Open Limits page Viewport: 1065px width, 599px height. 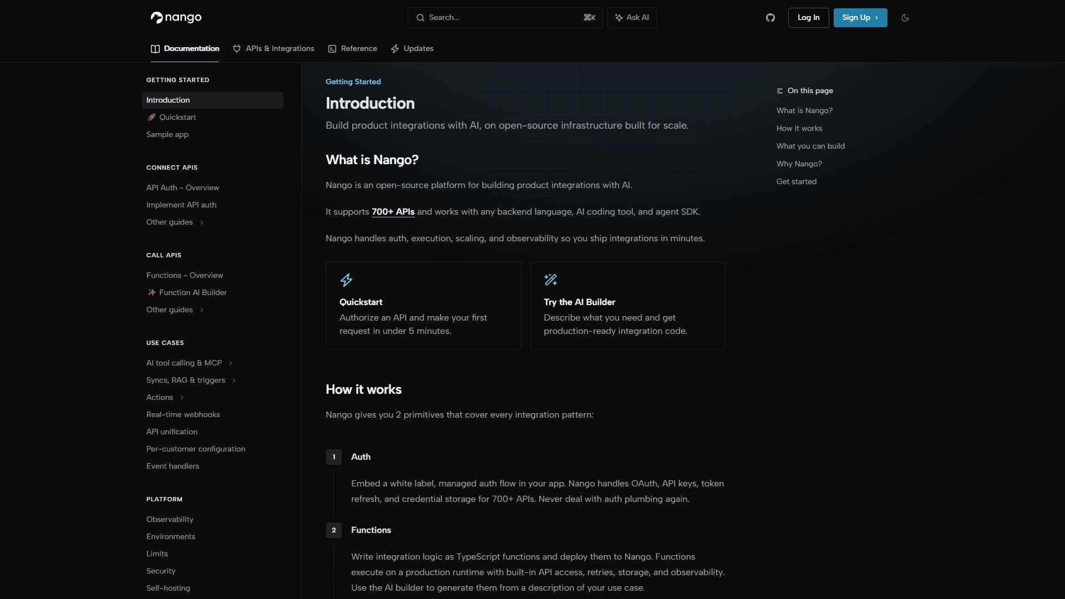pyautogui.click(x=157, y=554)
